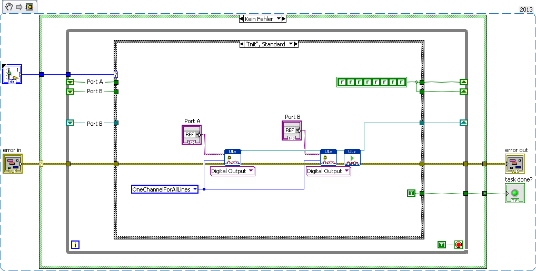Select the error in cluster terminal
The height and width of the screenshot is (271, 536).
click(x=13, y=164)
